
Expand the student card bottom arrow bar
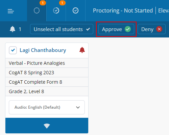coord(47,126)
